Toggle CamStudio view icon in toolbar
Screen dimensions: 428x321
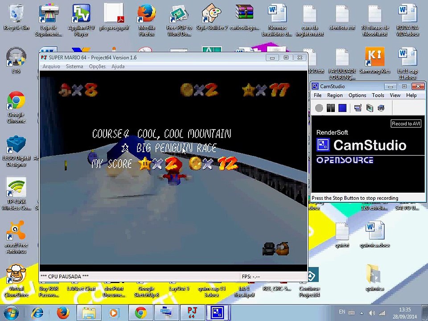click(x=358, y=108)
